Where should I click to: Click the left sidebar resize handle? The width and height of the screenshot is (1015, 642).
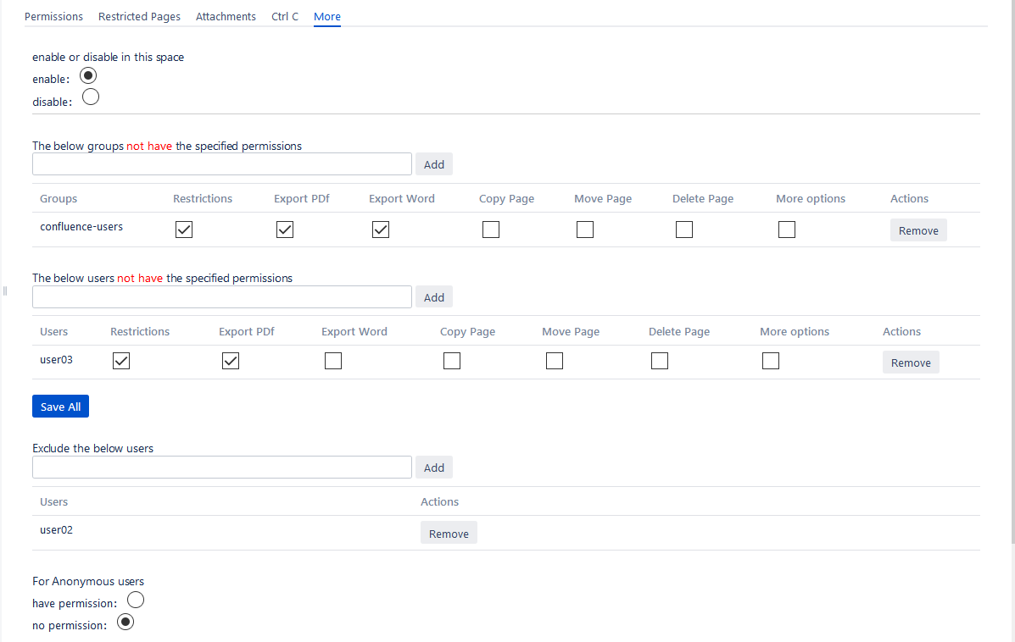tap(5, 291)
